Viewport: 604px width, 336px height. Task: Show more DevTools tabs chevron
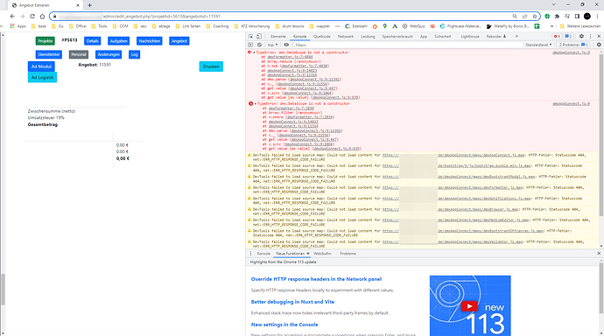coord(516,36)
